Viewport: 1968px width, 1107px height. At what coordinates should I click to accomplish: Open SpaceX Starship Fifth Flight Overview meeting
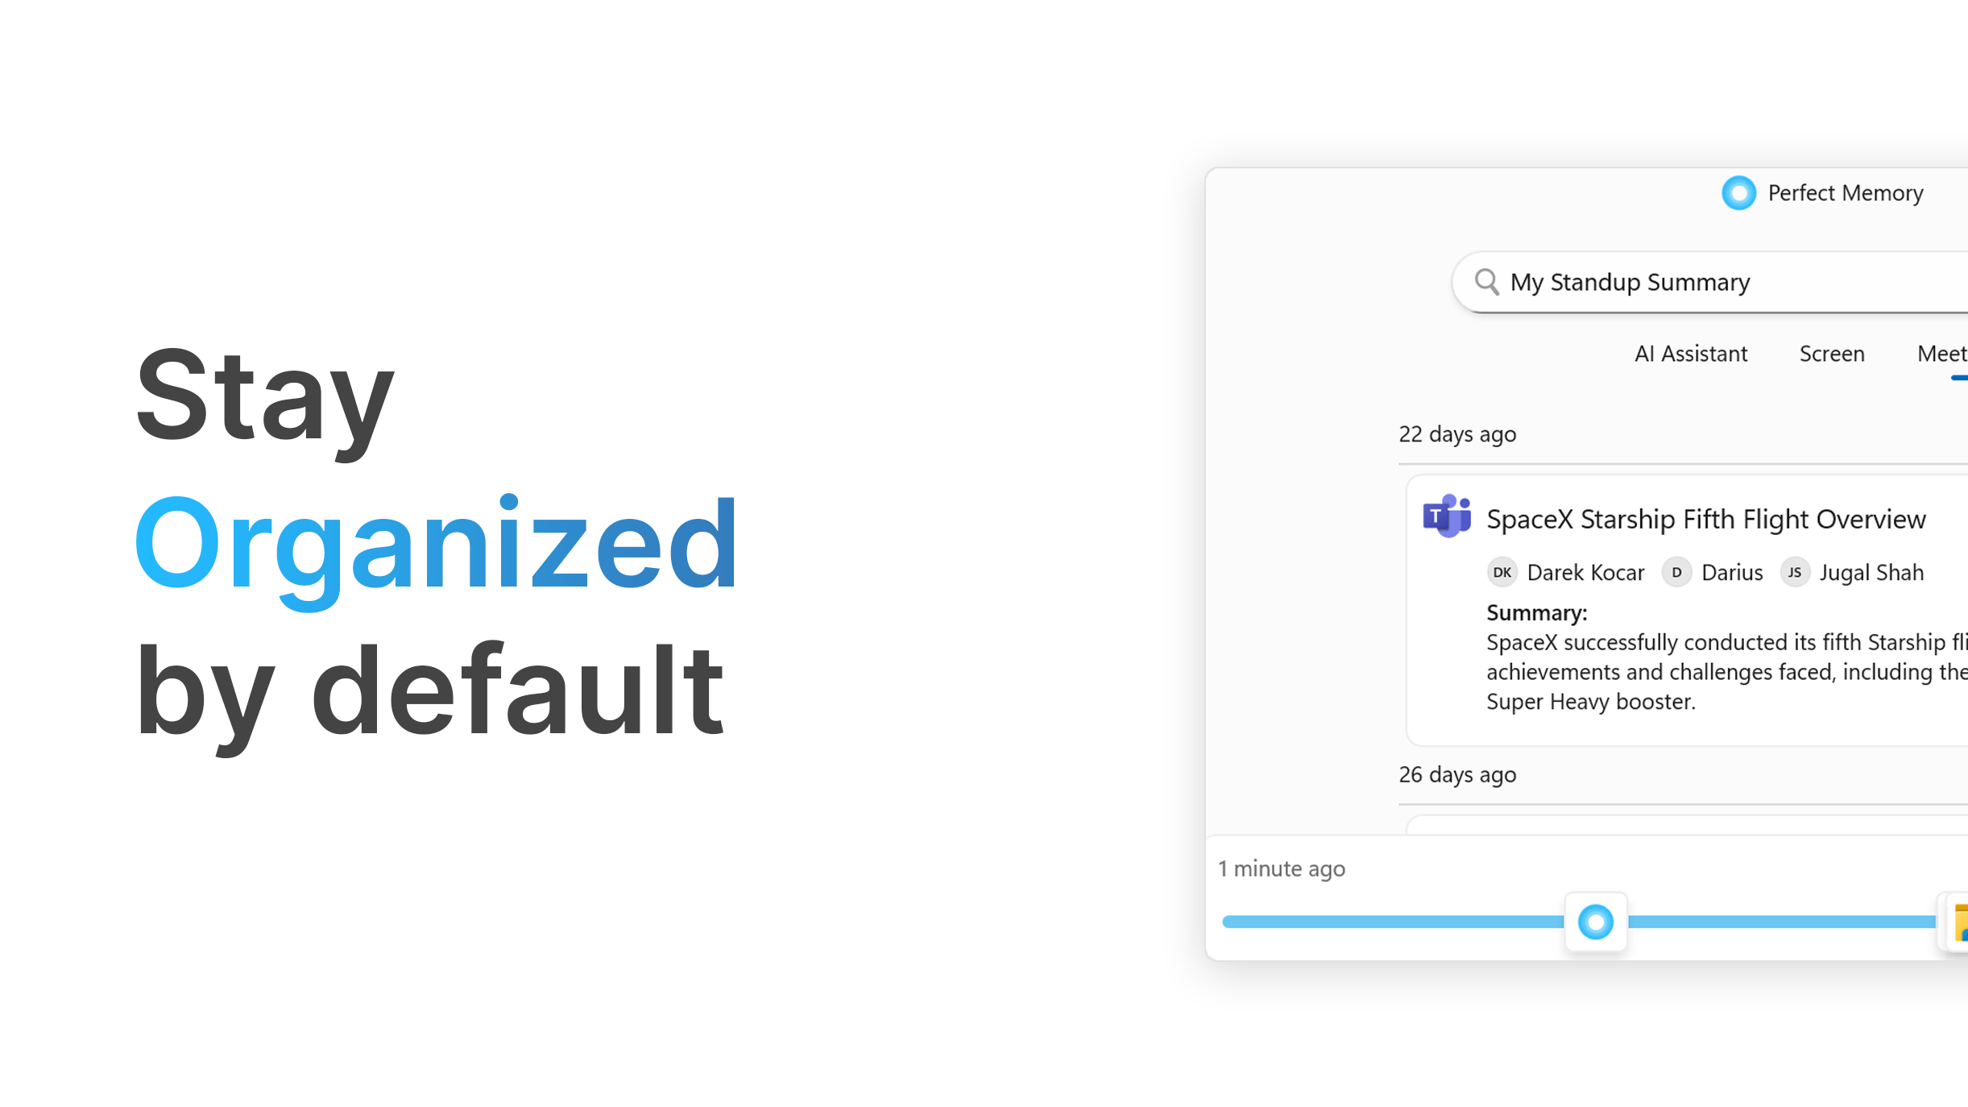[1705, 520]
